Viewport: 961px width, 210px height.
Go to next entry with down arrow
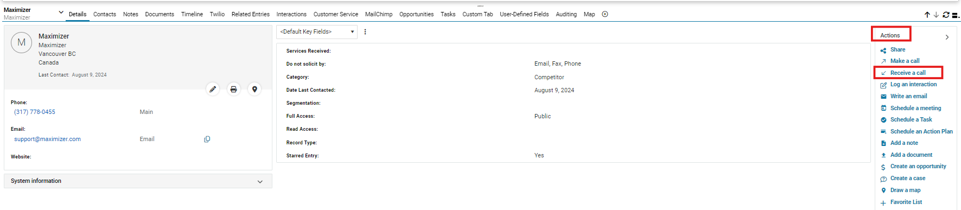[x=936, y=15]
